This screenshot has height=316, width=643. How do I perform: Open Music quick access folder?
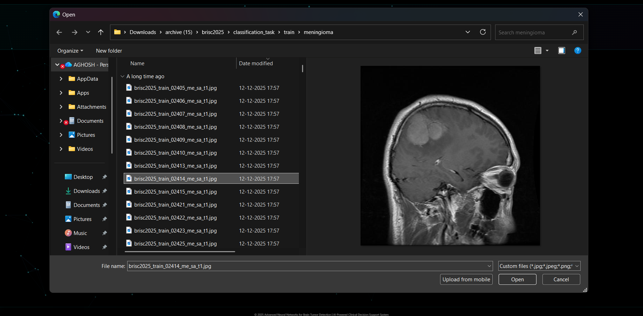pyautogui.click(x=80, y=233)
